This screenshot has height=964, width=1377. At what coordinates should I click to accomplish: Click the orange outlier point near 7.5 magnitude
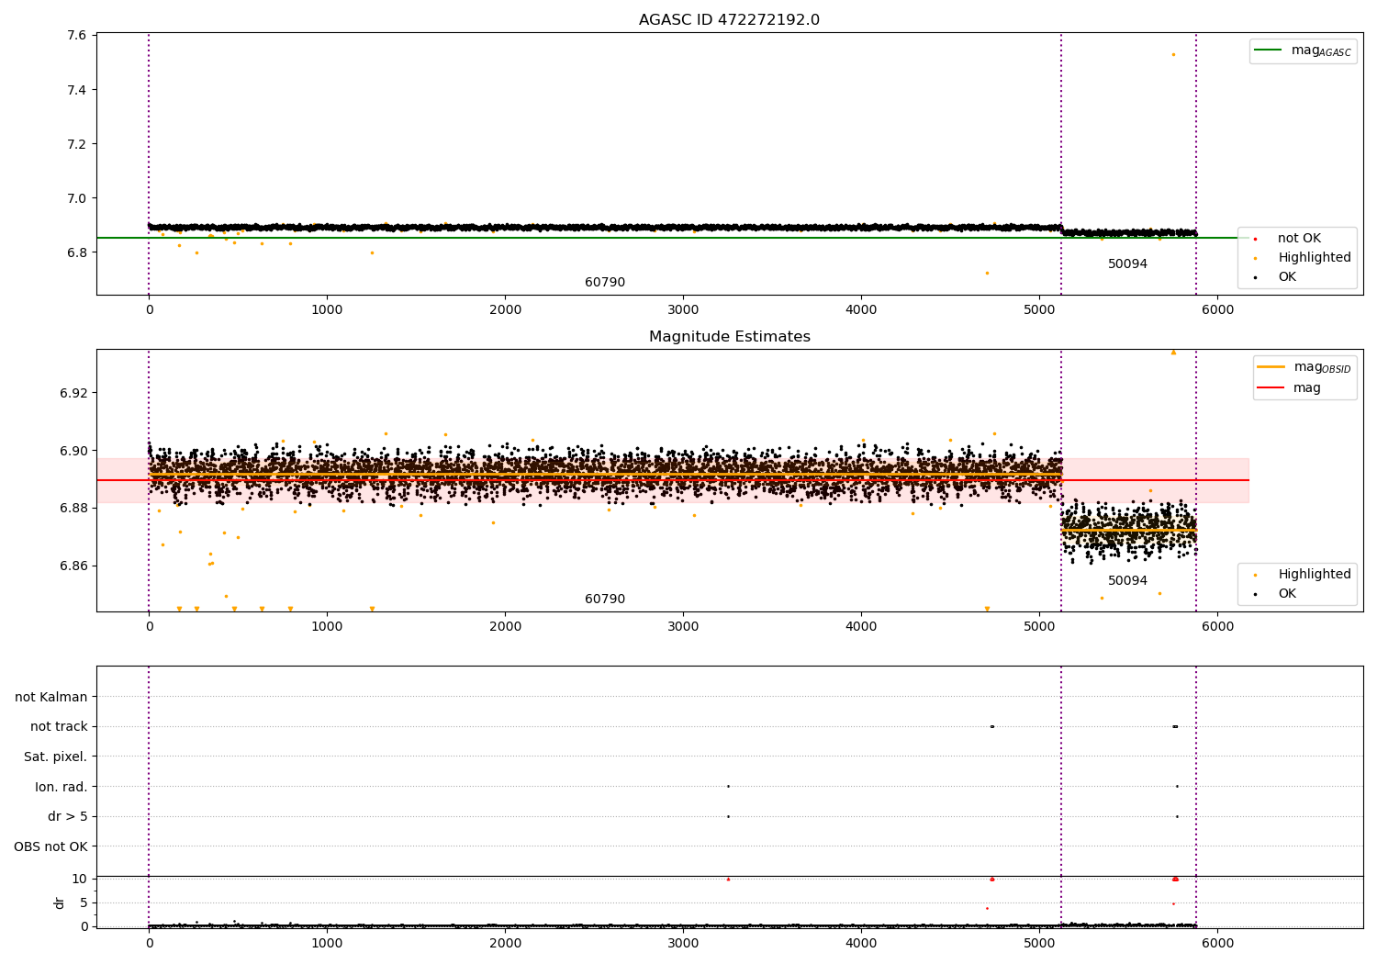point(1173,54)
